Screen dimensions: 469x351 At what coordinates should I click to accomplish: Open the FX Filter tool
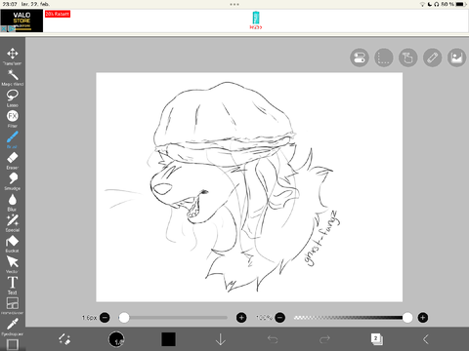point(13,119)
